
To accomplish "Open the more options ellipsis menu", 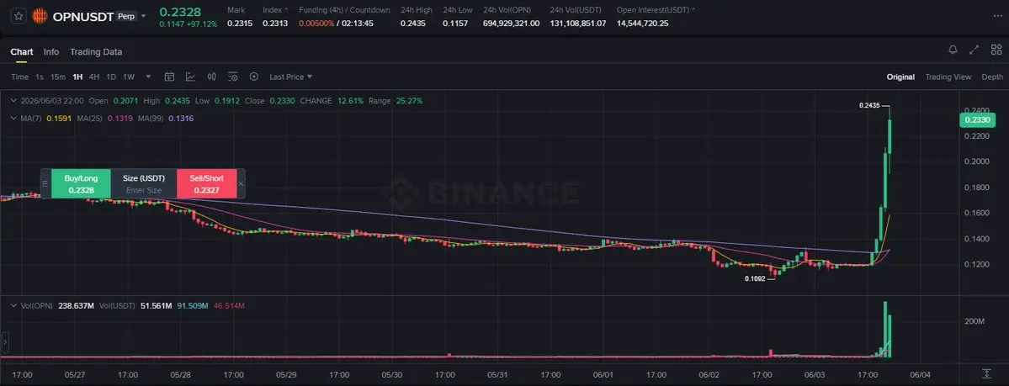I will click(996, 16).
